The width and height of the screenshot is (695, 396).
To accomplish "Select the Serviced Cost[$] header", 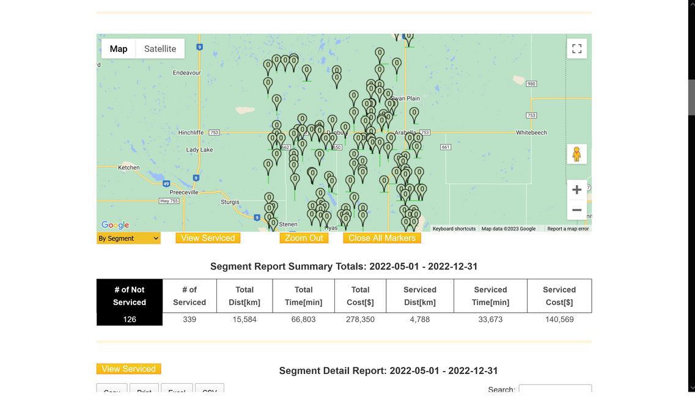I will point(559,296).
